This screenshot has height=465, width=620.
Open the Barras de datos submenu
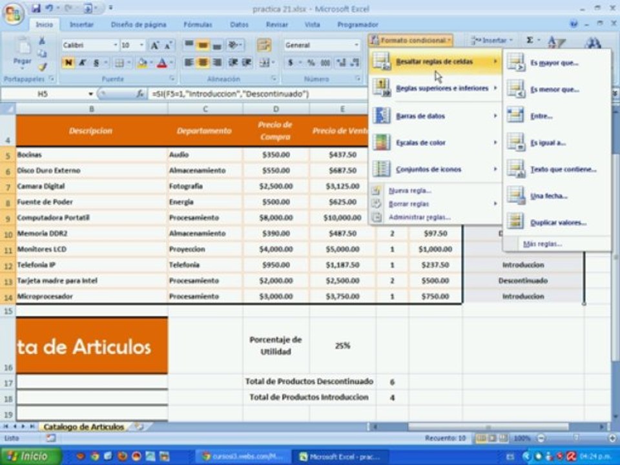point(435,116)
